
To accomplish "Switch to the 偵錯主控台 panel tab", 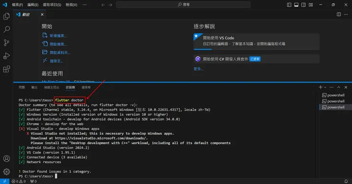I will pyautogui.click(x=52, y=87).
